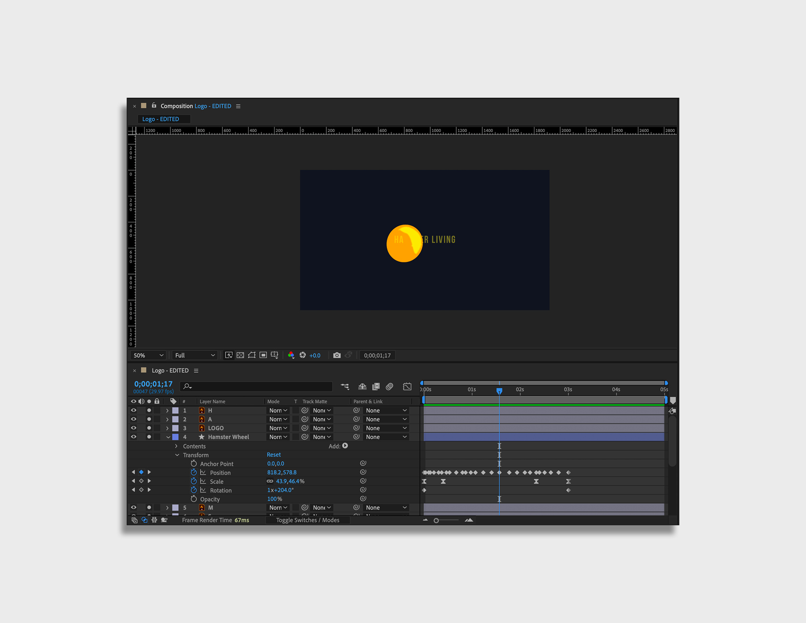
Task: Take a snapshot with camera icon
Action: click(337, 355)
